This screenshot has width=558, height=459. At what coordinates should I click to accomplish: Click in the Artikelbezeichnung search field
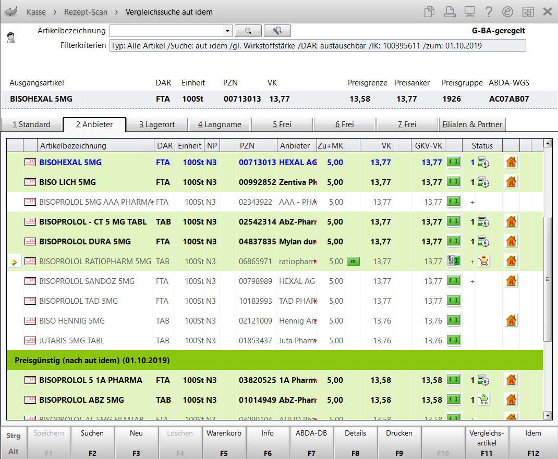pyautogui.click(x=166, y=31)
